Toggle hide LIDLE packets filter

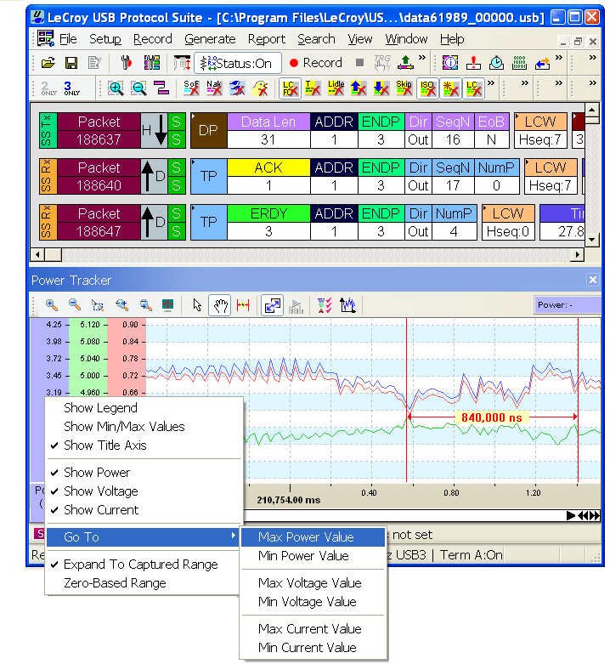click(x=336, y=88)
